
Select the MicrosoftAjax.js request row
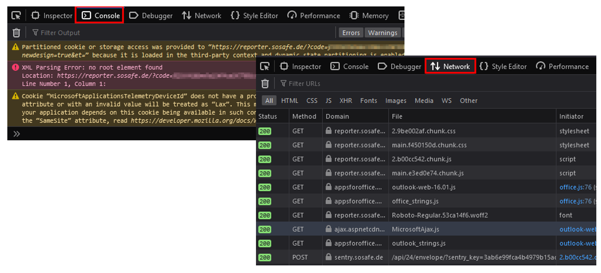[415, 229]
